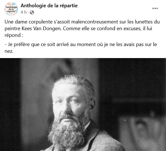Open the Anthologie de la répartie avatar

pos(11,9)
